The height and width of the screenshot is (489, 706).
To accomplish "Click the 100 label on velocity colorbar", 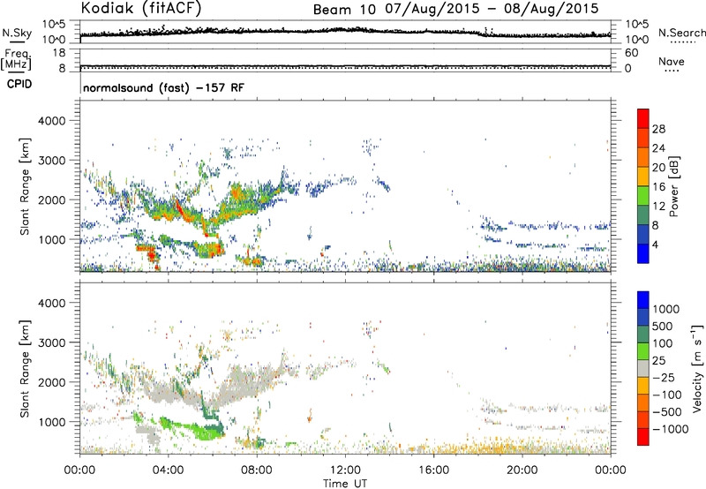I will tap(663, 343).
